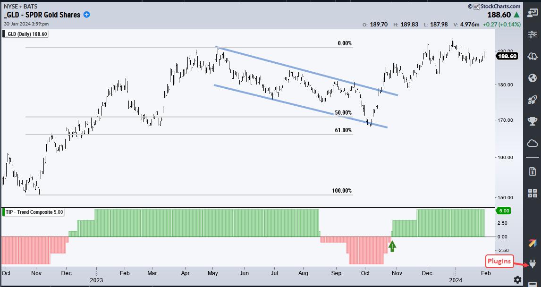Viewport: 541px width, 287px height.
Task: Click the TIP - Trend Composite indicator label
Action: click(33, 212)
